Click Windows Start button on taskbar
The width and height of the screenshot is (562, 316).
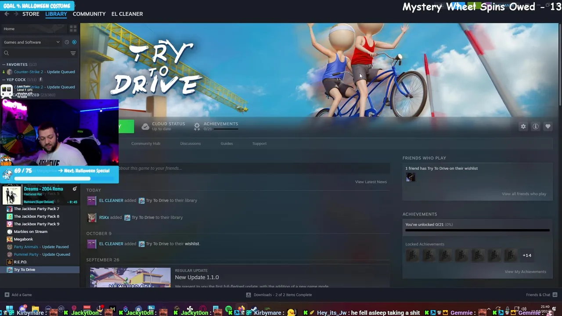tap(9, 309)
